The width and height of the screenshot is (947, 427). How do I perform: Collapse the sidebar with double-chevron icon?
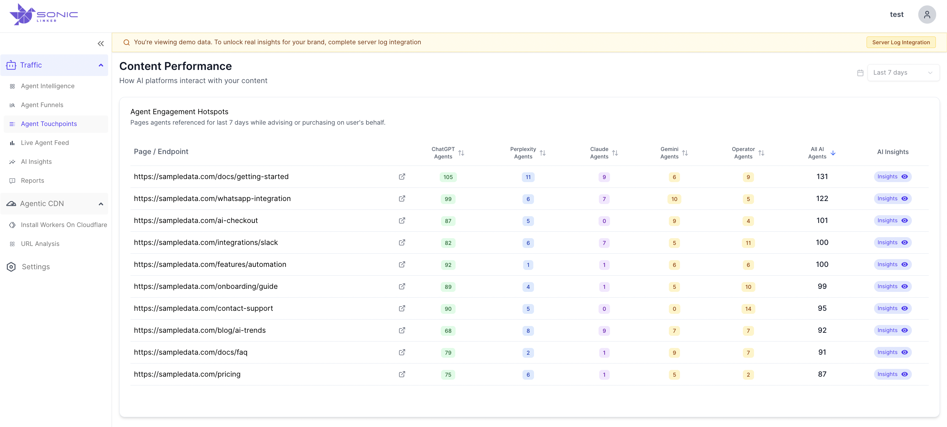coord(100,44)
